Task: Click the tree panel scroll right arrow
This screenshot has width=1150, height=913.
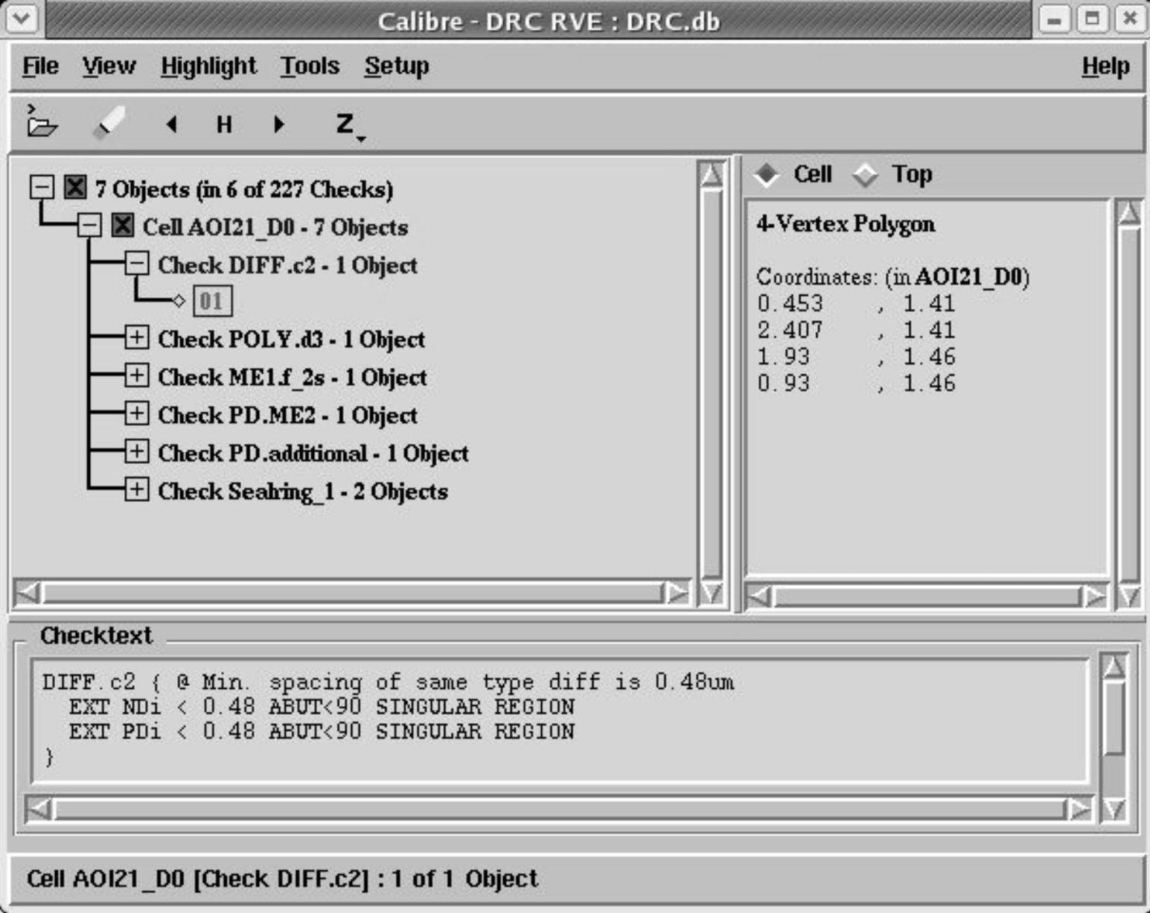Action: pos(677,594)
